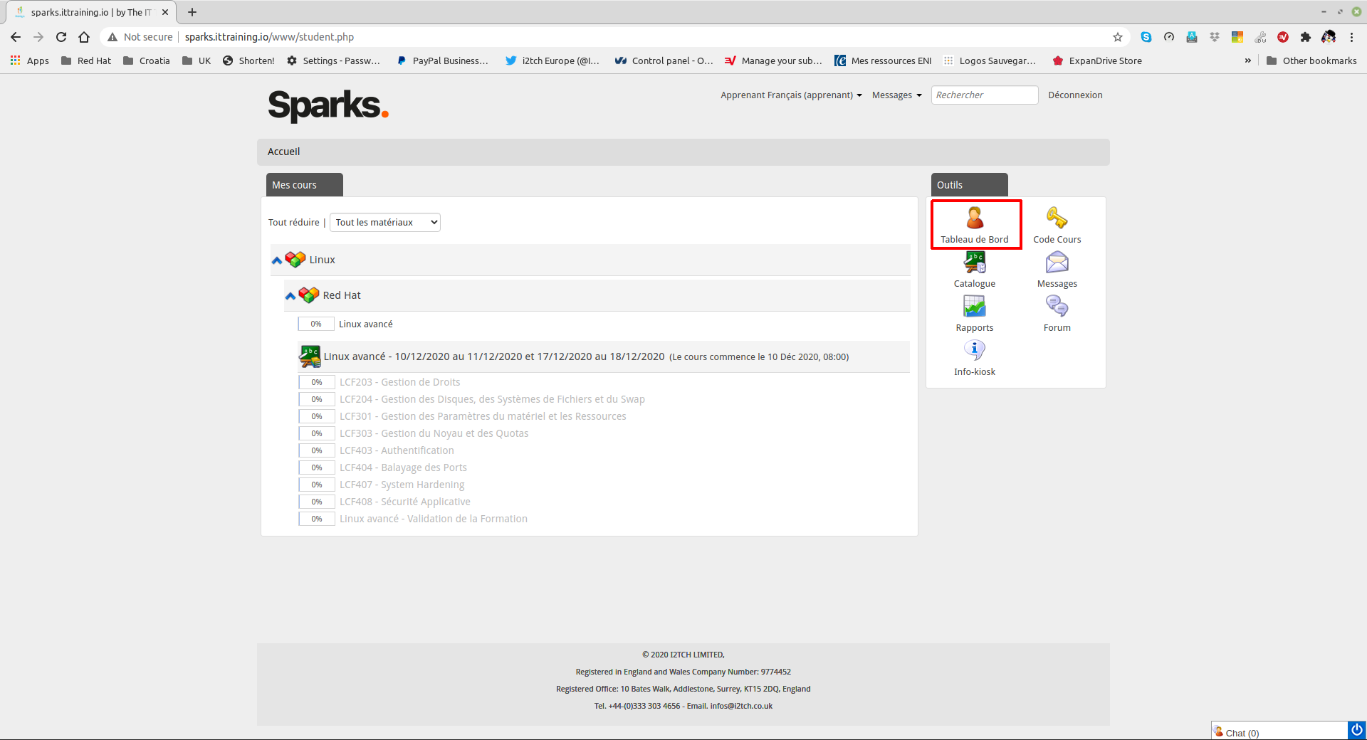Reload the page with the refresh icon
1367x740 pixels.
point(61,37)
